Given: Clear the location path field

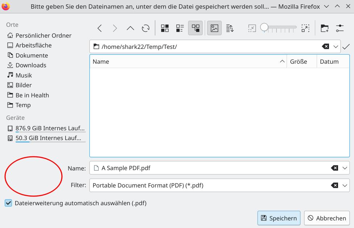Looking at the screenshot, I should [325, 46].
